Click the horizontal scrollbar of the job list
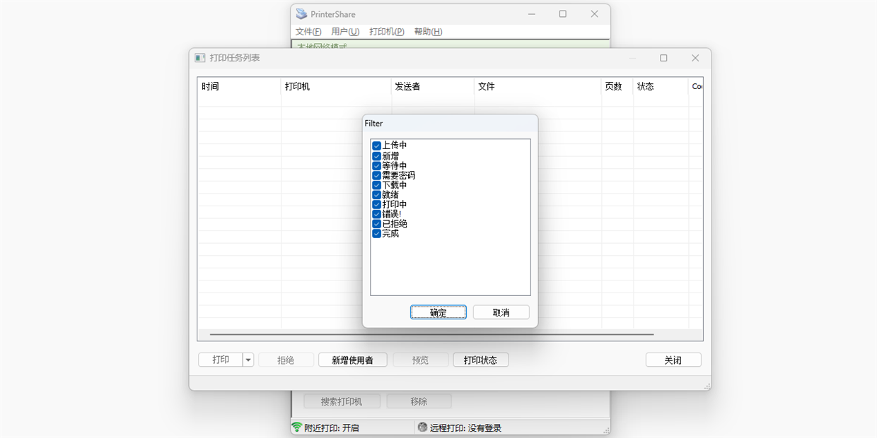877x438 pixels. pyautogui.click(x=431, y=334)
